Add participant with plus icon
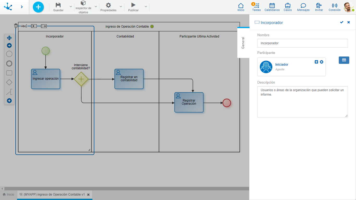Screen dimensions: 356x200 click(x=316, y=62)
